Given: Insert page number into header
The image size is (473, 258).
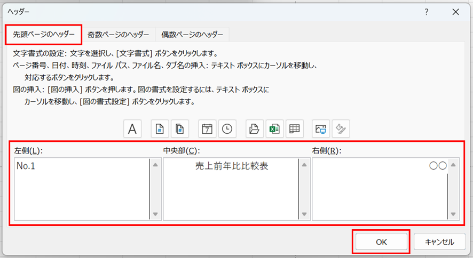Looking at the screenshot, I should point(159,128).
